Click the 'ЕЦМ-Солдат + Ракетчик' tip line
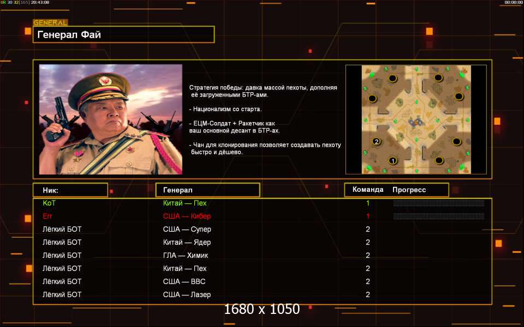 pyautogui.click(x=235, y=127)
